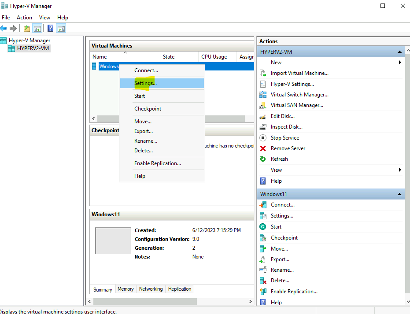Screen dimensions: 410x314
Task: Click the Windows11 VM thumbnail preview
Action: click(x=113, y=240)
